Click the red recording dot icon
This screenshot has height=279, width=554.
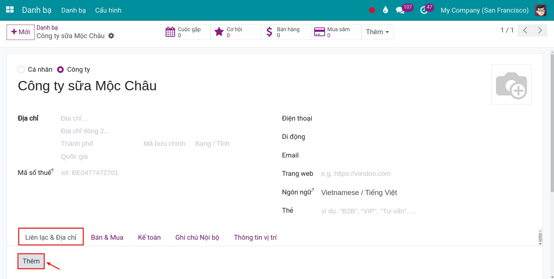pos(372,10)
